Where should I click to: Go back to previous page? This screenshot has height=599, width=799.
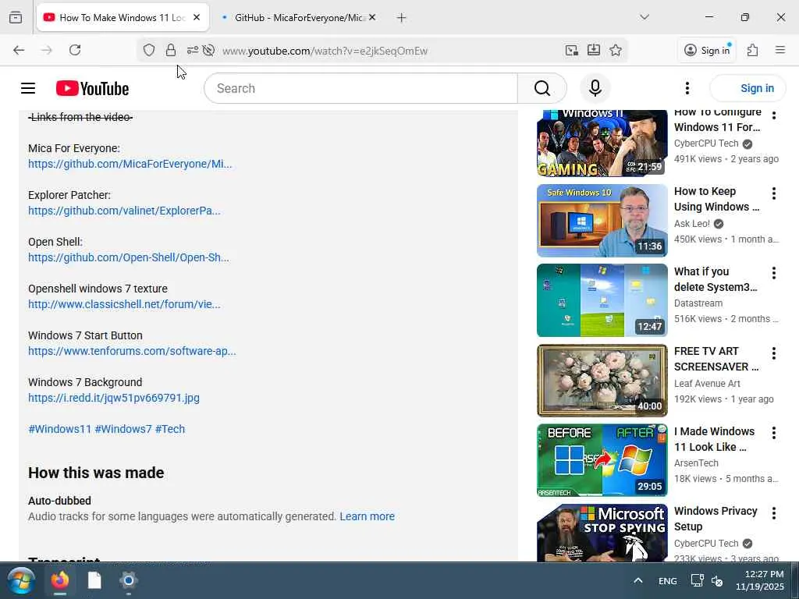tap(19, 50)
